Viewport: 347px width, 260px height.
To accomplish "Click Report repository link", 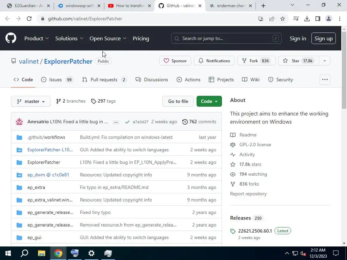I will (x=248, y=194).
